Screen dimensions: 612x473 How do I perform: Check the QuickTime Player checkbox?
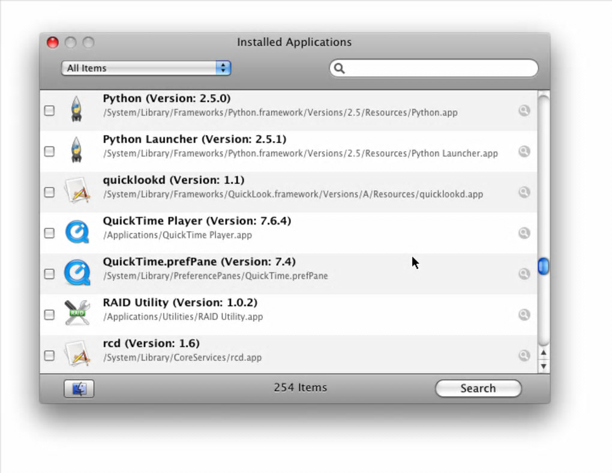tap(49, 233)
